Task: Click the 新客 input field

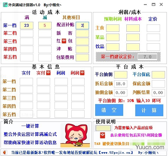Action: pyautogui.click(x=82, y=33)
